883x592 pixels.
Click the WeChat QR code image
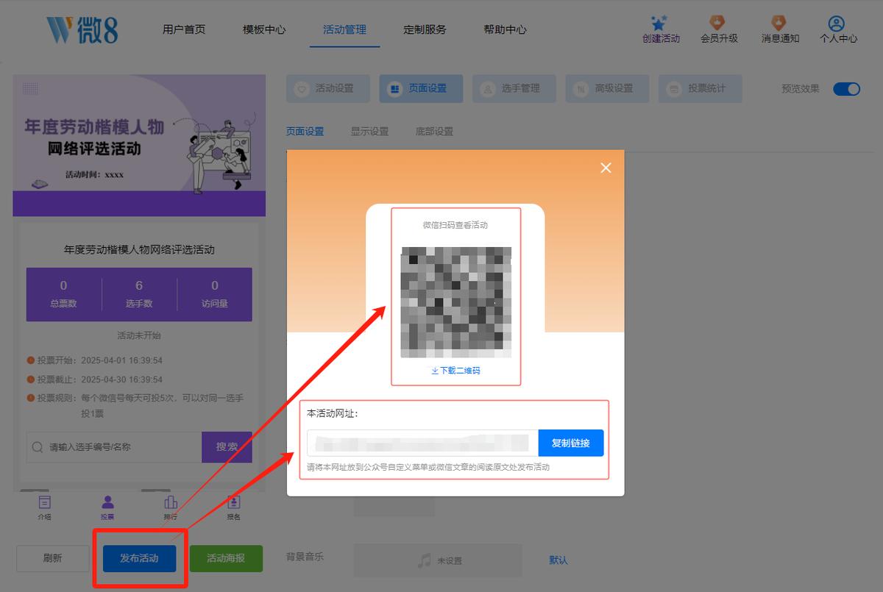point(456,302)
